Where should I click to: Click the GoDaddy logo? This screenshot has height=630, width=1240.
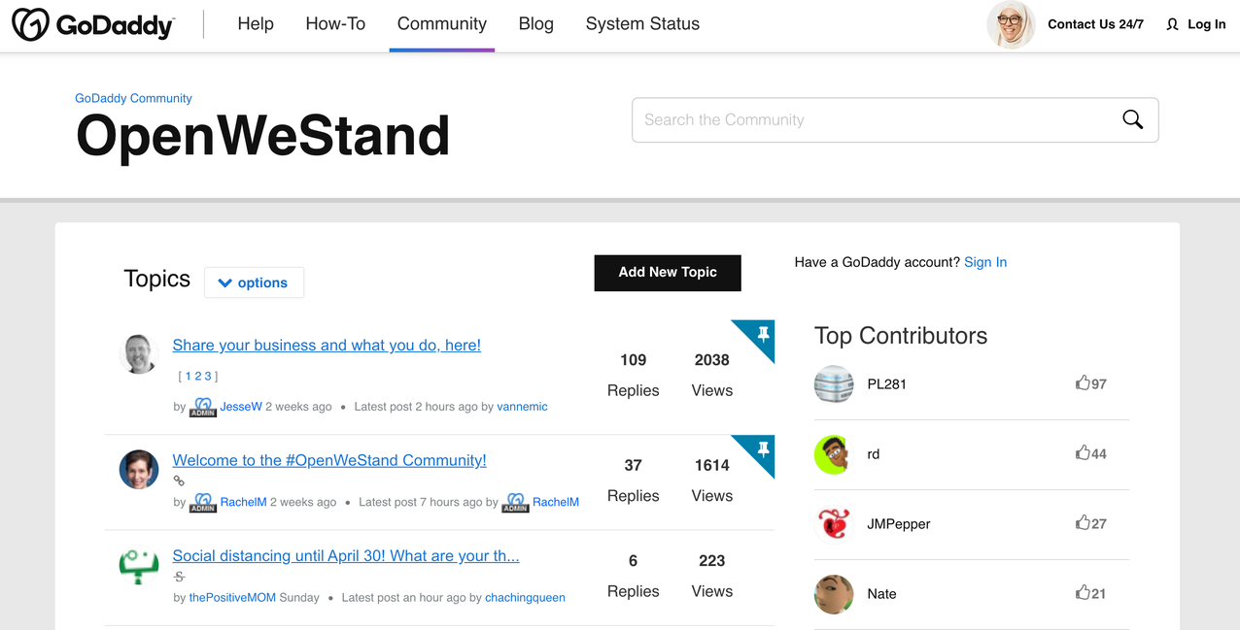coord(92,24)
